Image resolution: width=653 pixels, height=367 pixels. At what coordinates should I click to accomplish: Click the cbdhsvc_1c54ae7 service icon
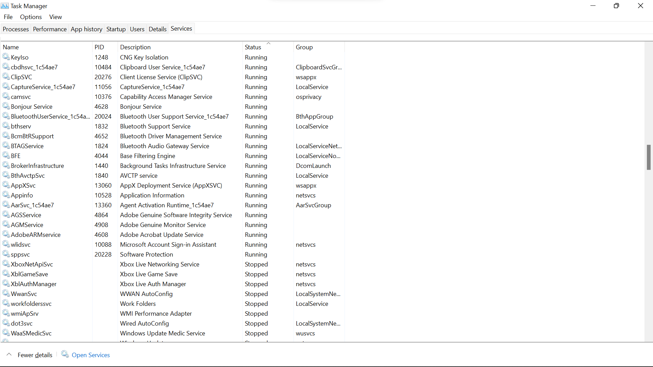point(6,67)
